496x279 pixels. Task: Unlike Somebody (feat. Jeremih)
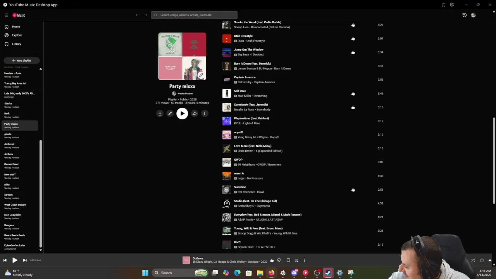pyautogui.click(x=353, y=107)
